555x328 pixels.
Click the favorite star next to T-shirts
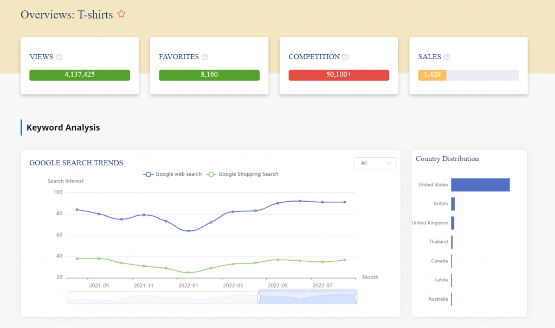click(x=121, y=15)
